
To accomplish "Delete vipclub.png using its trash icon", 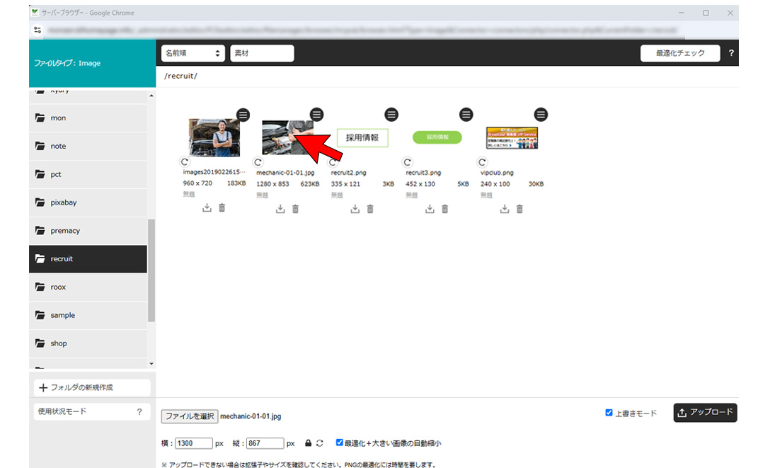I will (x=520, y=209).
